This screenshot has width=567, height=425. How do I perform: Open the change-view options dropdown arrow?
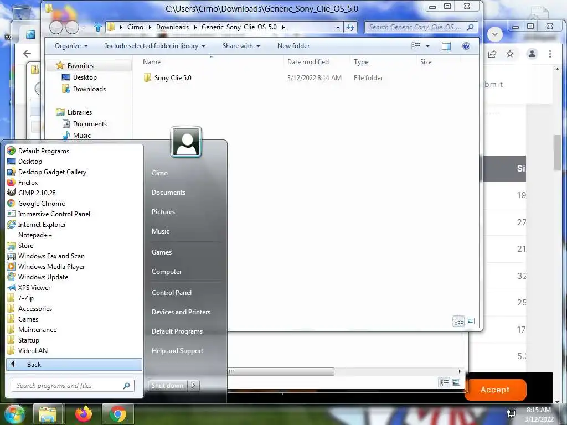click(428, 46)
